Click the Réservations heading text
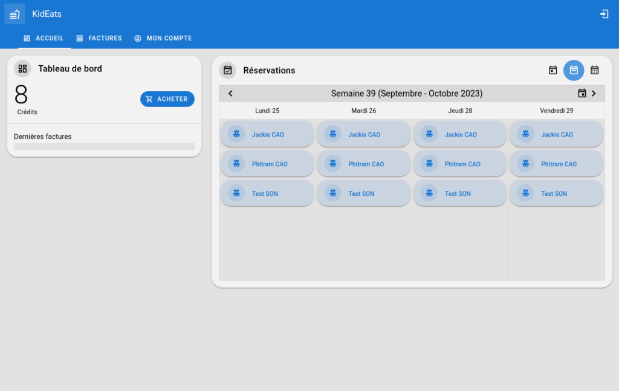619x391 pixels. click(x=269, y=70)
